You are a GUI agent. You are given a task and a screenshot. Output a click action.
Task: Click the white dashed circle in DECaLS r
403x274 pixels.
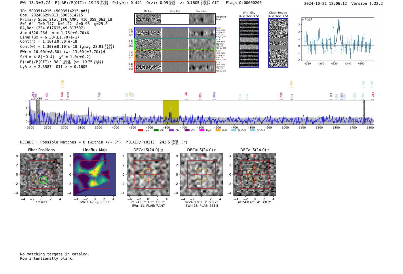tap(214, 162)
